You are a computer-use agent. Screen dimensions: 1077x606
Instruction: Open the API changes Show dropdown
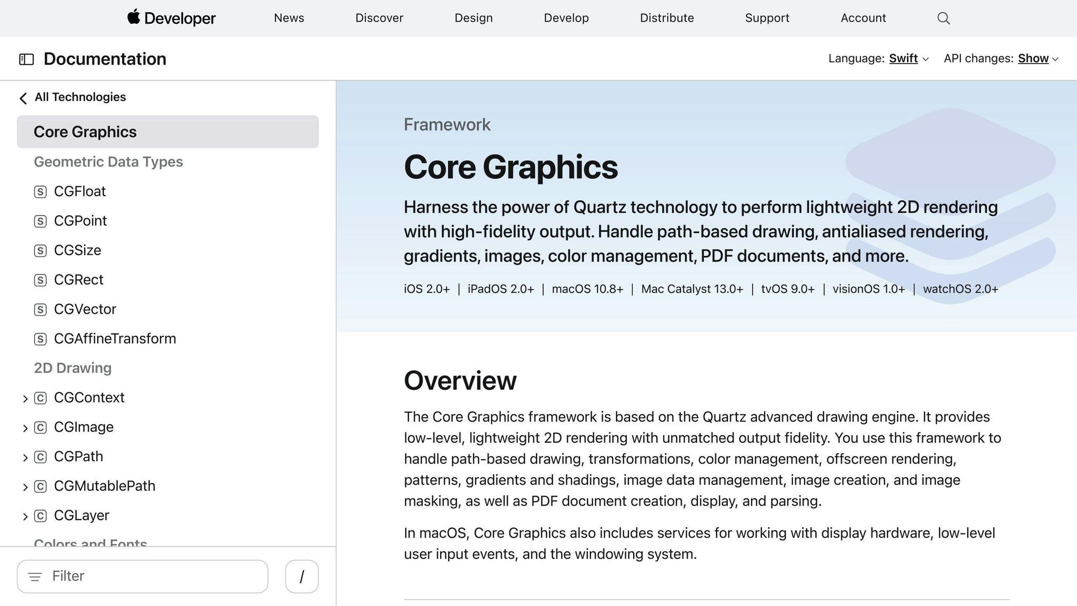(x=1038, y=58)
